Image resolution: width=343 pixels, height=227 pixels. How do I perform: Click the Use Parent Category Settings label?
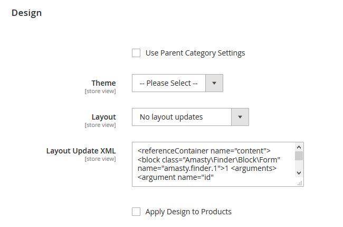(195, 53)
